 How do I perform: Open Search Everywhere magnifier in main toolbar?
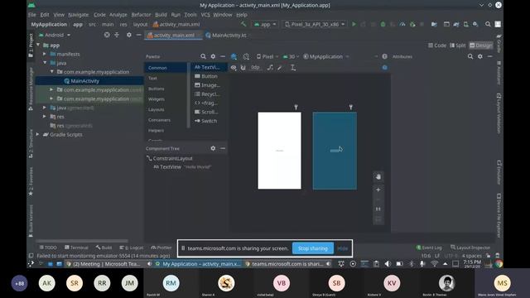tap(488, 24)
